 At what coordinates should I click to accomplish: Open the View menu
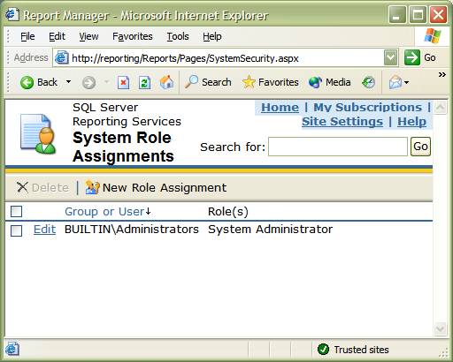tap(88, 36)
